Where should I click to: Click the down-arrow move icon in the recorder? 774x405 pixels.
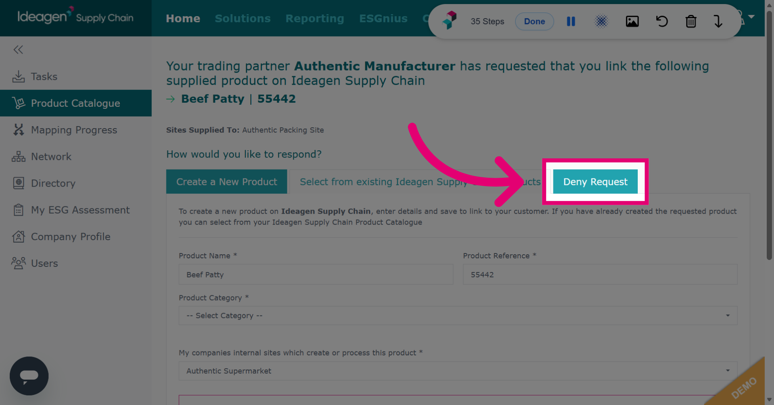click(x=718, y=21)
